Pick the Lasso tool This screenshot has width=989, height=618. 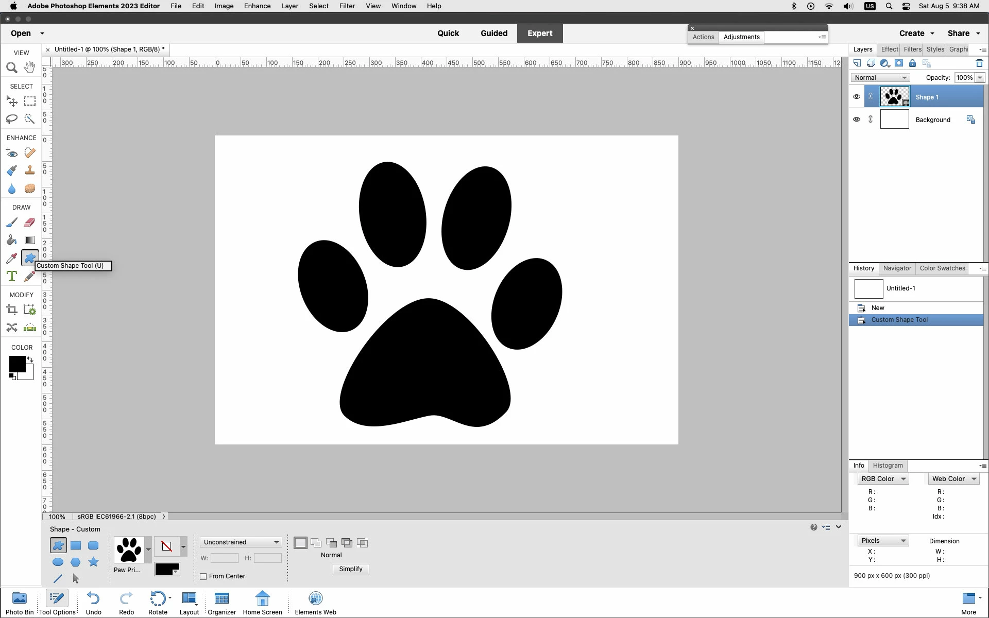[x=12, y=119]
